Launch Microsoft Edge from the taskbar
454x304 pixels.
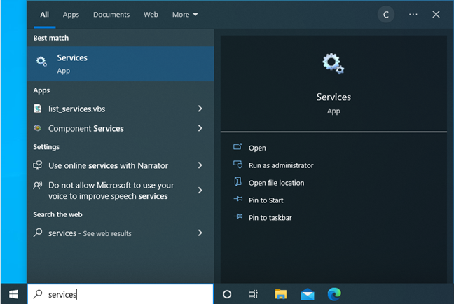click(333, 294)
